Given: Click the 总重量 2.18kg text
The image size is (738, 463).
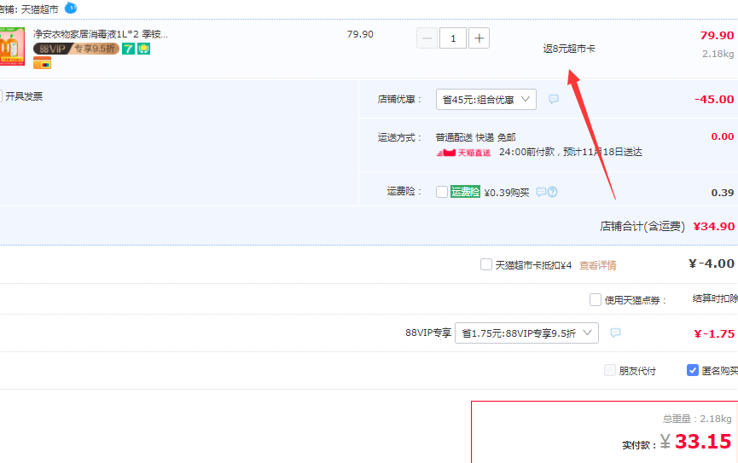Looking at the screenshot, I should [x=696, y=419].
